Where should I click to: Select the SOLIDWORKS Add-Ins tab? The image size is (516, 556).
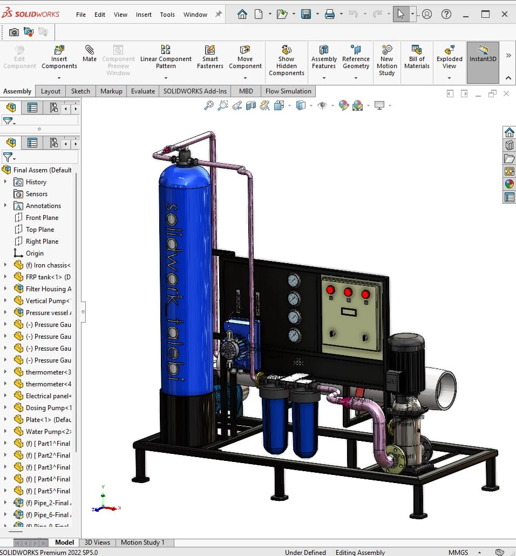[195, 91]
